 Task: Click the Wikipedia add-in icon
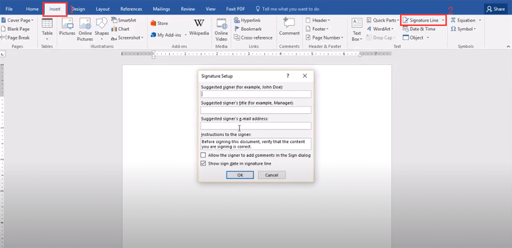point(199,27)
